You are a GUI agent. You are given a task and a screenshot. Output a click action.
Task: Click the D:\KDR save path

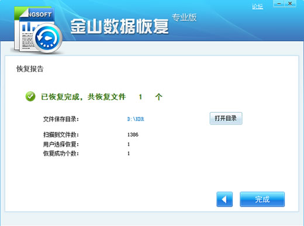coord(136,119)
